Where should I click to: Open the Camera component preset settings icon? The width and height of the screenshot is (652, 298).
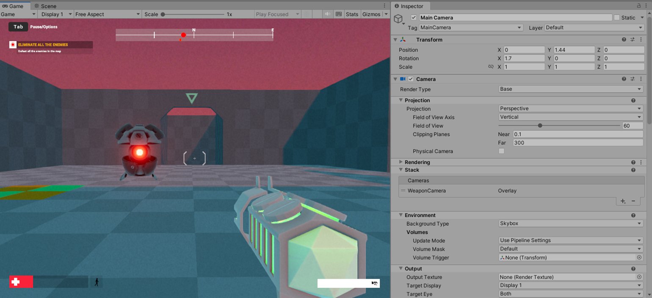[633, 79]
